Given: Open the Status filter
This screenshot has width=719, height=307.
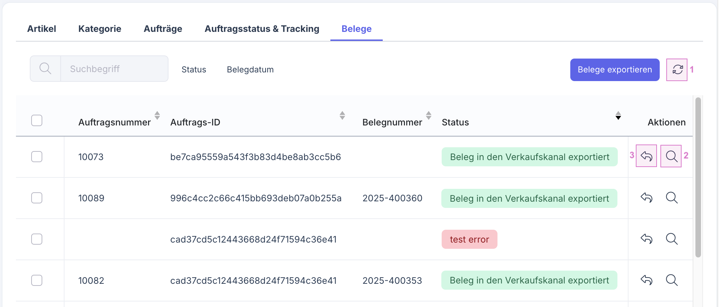Looking at the screenshot, I should [194, 69].
